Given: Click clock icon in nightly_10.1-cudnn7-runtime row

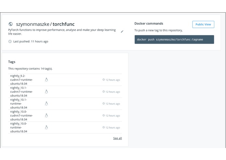Looking at the screenshot, I should point(103,92).
